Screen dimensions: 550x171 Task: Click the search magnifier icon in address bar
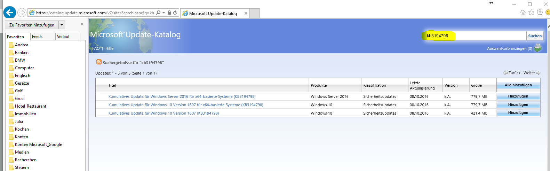[x=158, y=13]
